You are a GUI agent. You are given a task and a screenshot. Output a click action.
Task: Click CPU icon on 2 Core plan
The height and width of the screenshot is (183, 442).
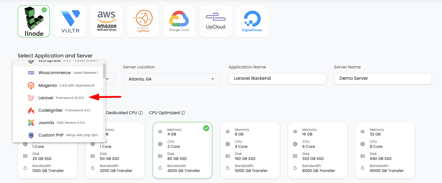(160, 144)
